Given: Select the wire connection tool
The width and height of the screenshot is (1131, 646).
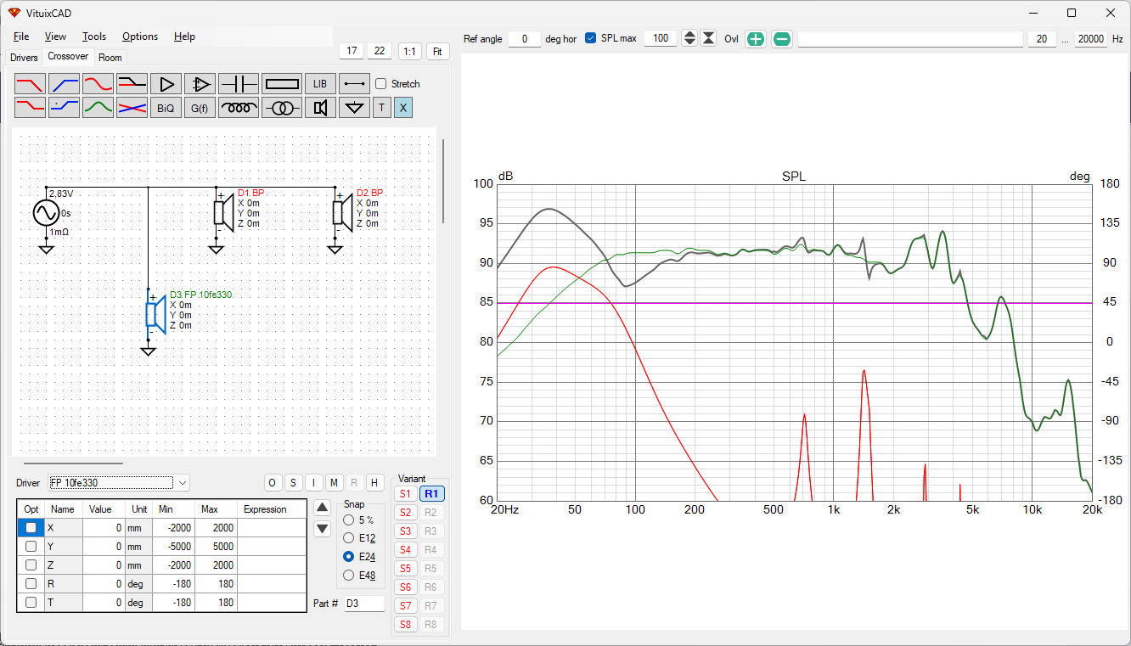Looking at the screenshot, I should pos(355,84).
